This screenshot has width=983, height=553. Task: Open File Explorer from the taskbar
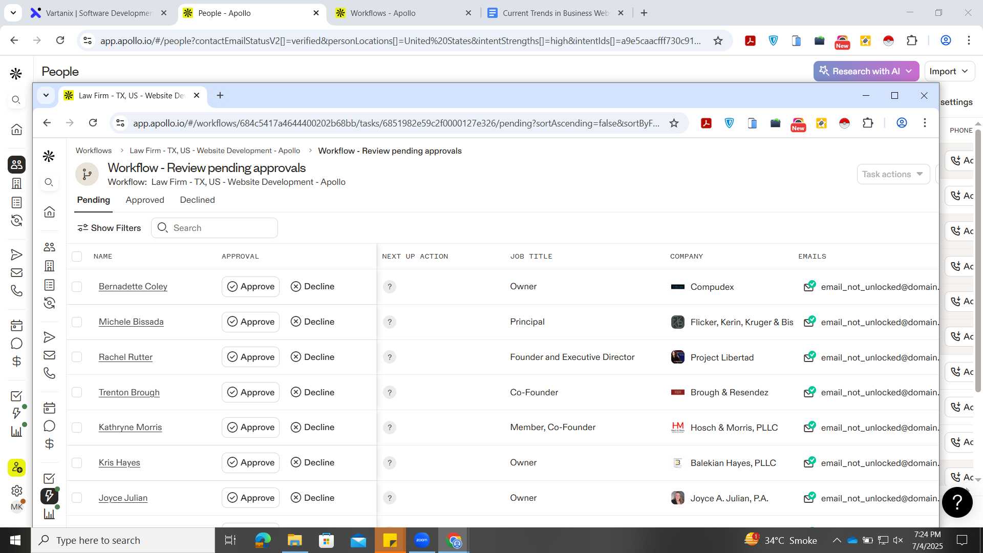[x=294, y=540]
